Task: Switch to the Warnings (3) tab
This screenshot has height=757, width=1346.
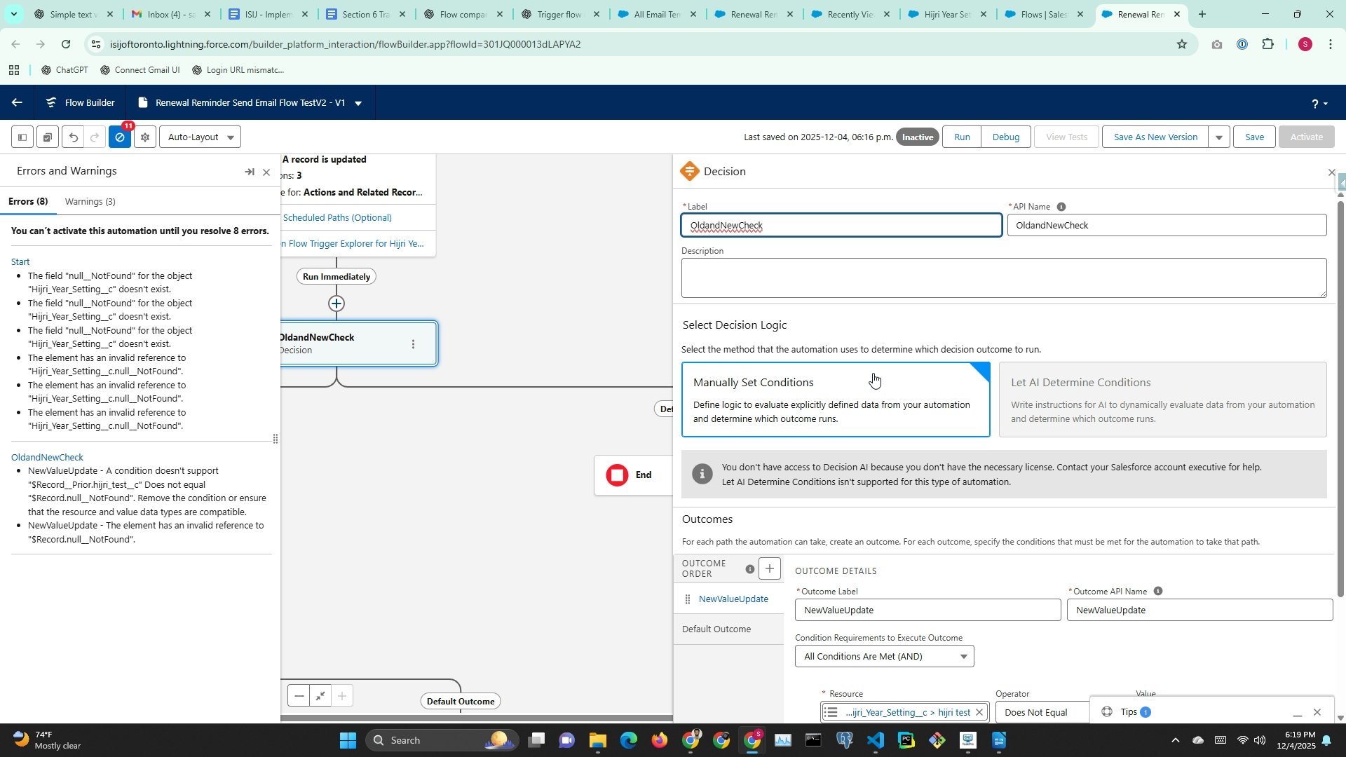Action: pos(90,202)
